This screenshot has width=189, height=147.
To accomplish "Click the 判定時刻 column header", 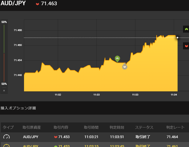I will (117, 127).
